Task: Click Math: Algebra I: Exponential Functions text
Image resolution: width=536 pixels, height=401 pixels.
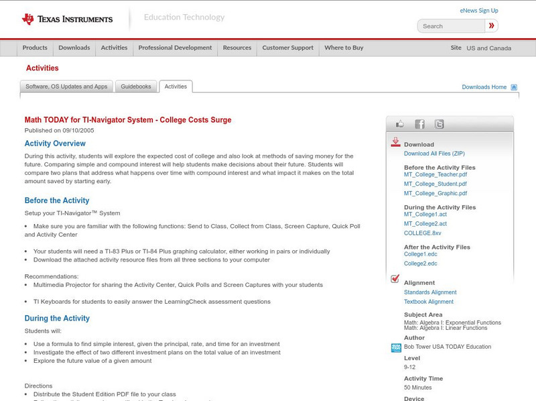Action: click(452, 323)
